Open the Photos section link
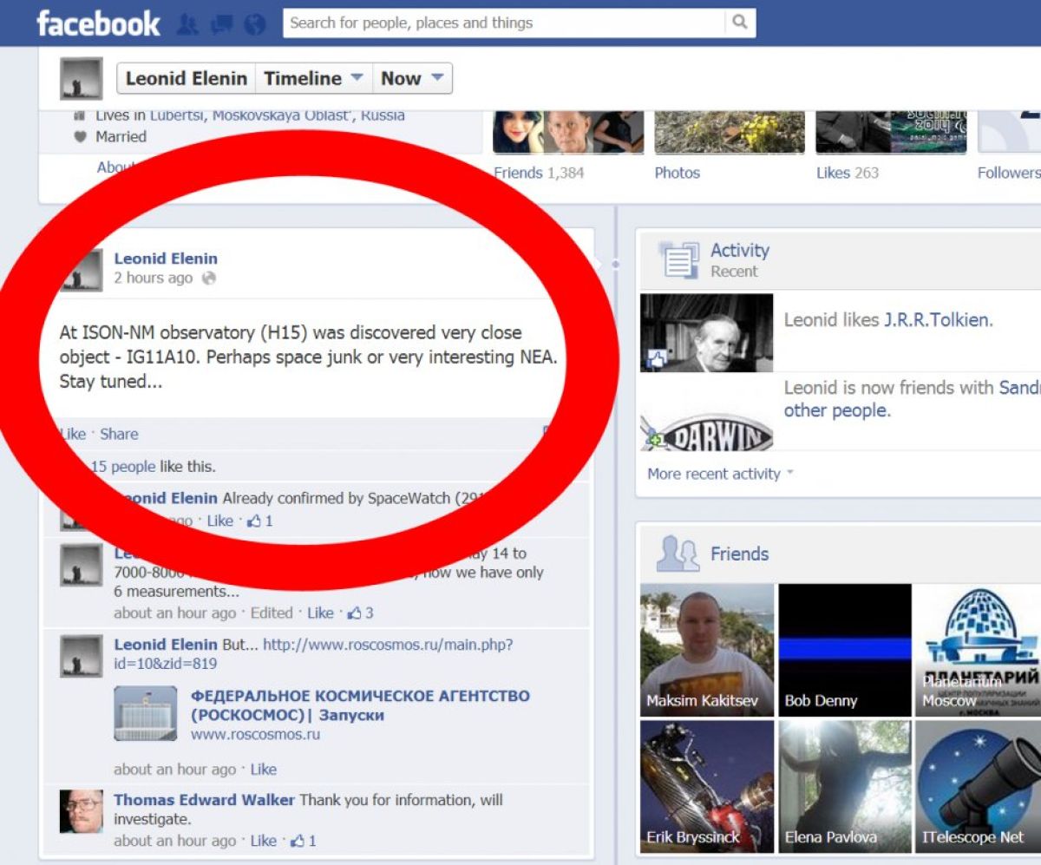 point(677,173)
